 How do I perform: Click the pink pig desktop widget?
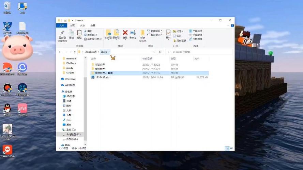[x=17, y=48]
